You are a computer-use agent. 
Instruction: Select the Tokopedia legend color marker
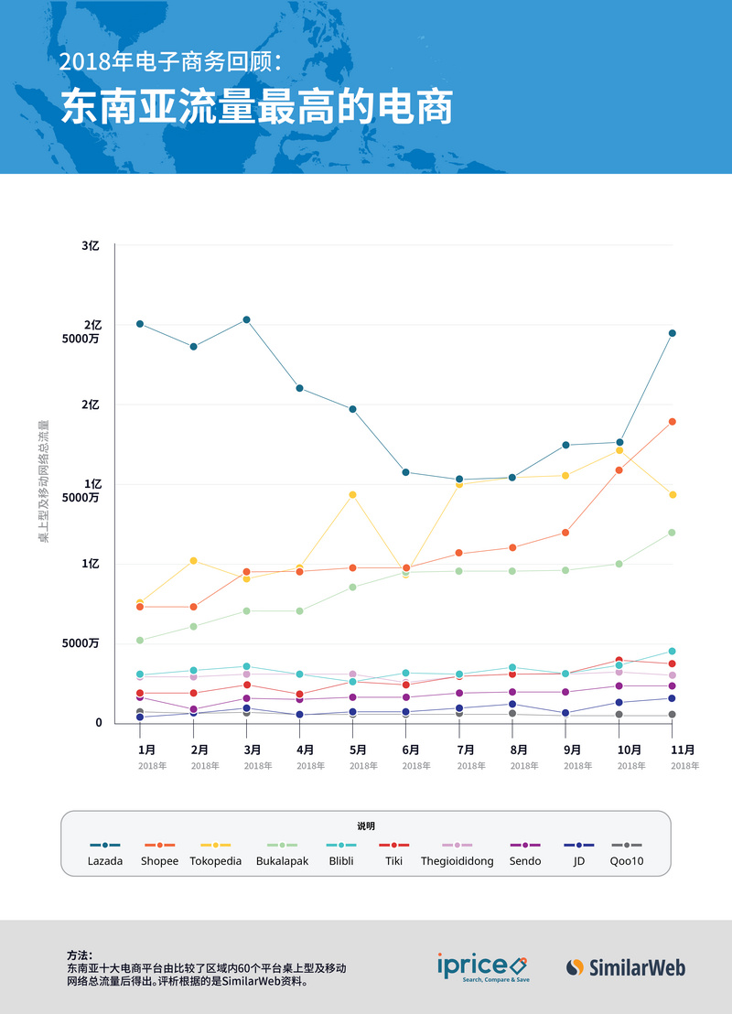point(215,846)
